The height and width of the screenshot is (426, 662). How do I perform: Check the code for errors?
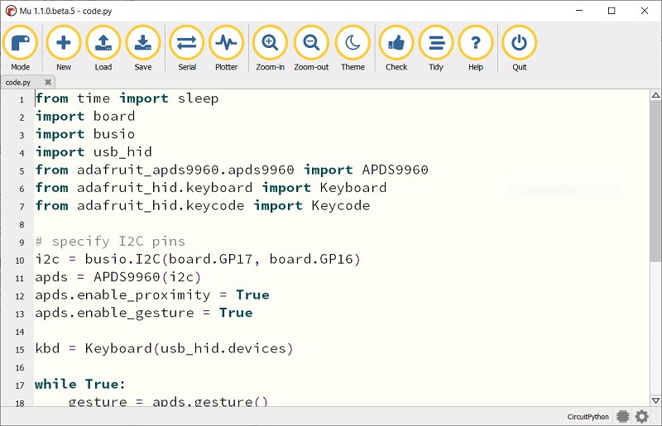[396, 43]
